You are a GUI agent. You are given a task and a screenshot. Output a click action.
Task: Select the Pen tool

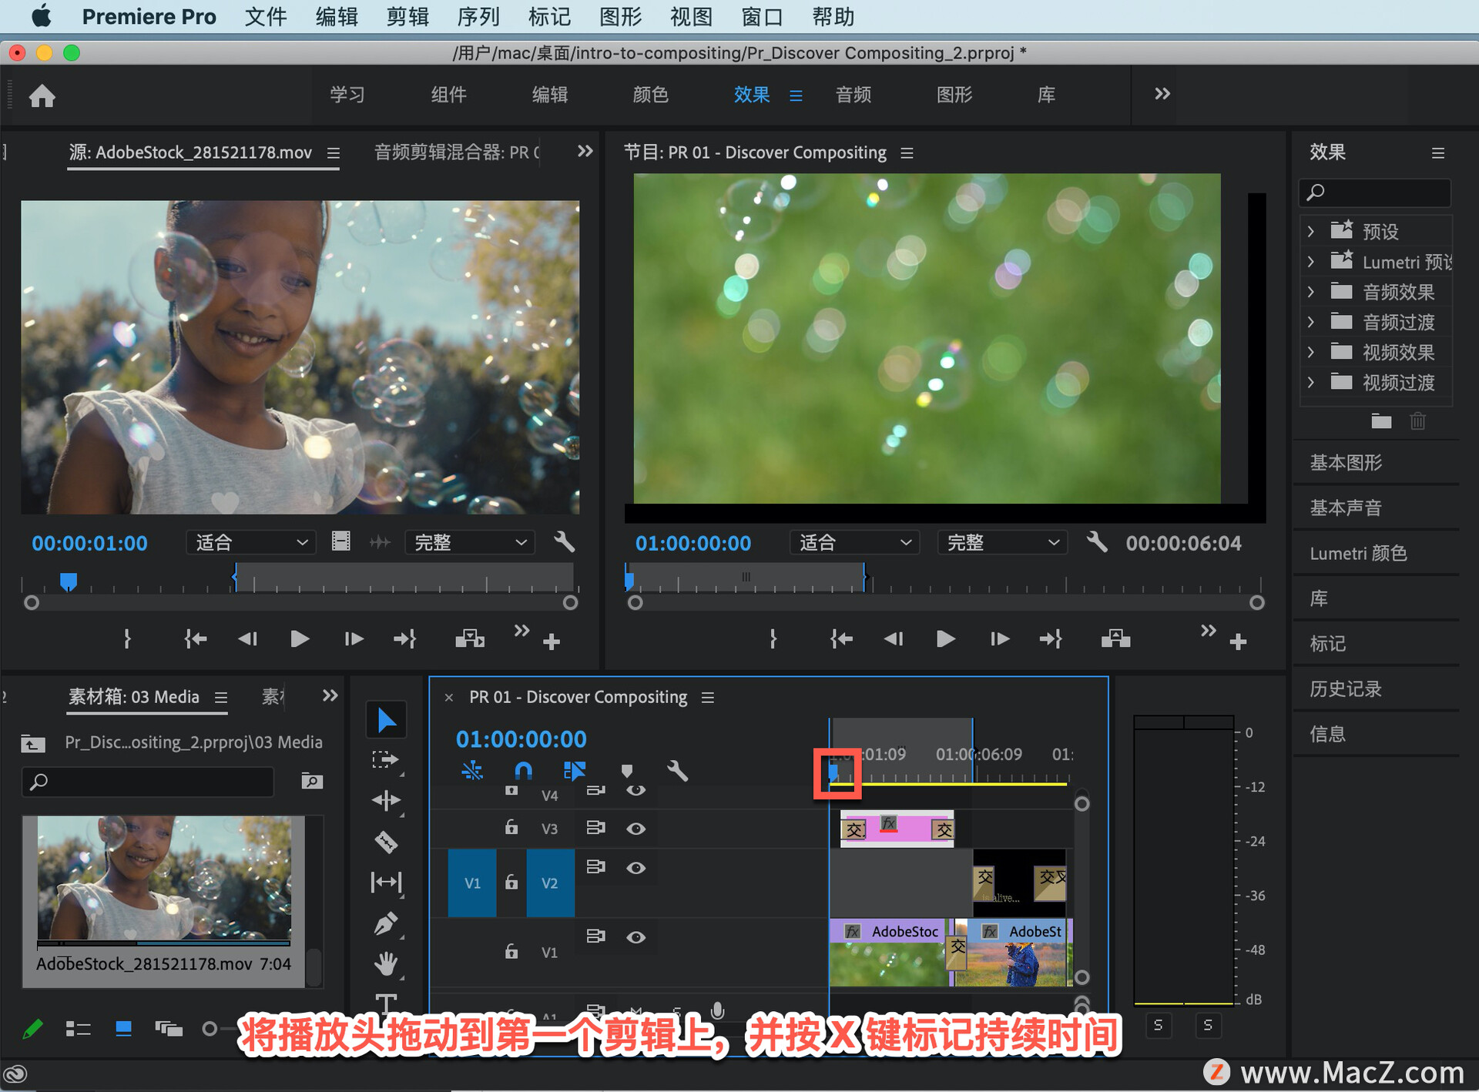[x=386, y=923]
